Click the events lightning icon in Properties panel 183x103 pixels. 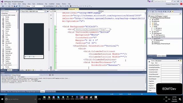181,61
